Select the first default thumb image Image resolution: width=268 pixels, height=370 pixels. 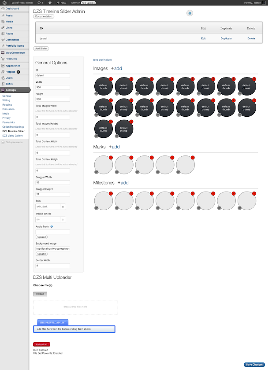(103, 87)
